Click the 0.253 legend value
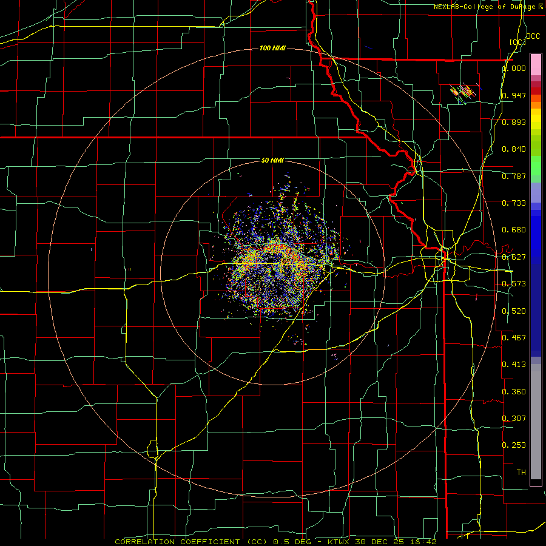Image resolution: width=546 pixels, height=546 pixels. [x=514, y=445]
